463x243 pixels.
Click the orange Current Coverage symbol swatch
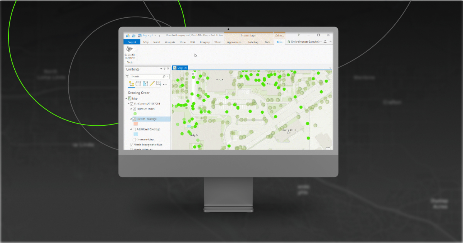[x=135, y=124]
